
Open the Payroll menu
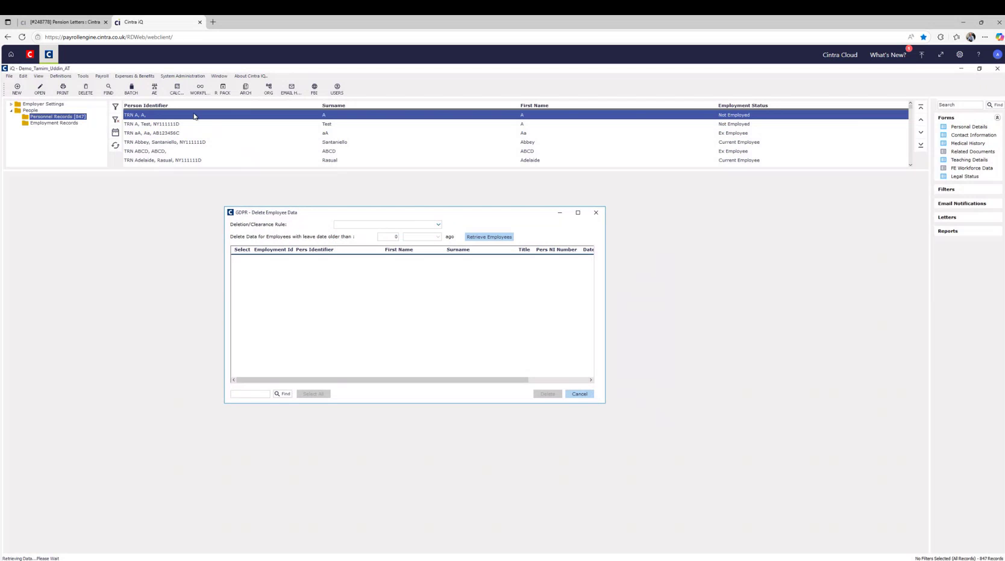tap(101, 76)
